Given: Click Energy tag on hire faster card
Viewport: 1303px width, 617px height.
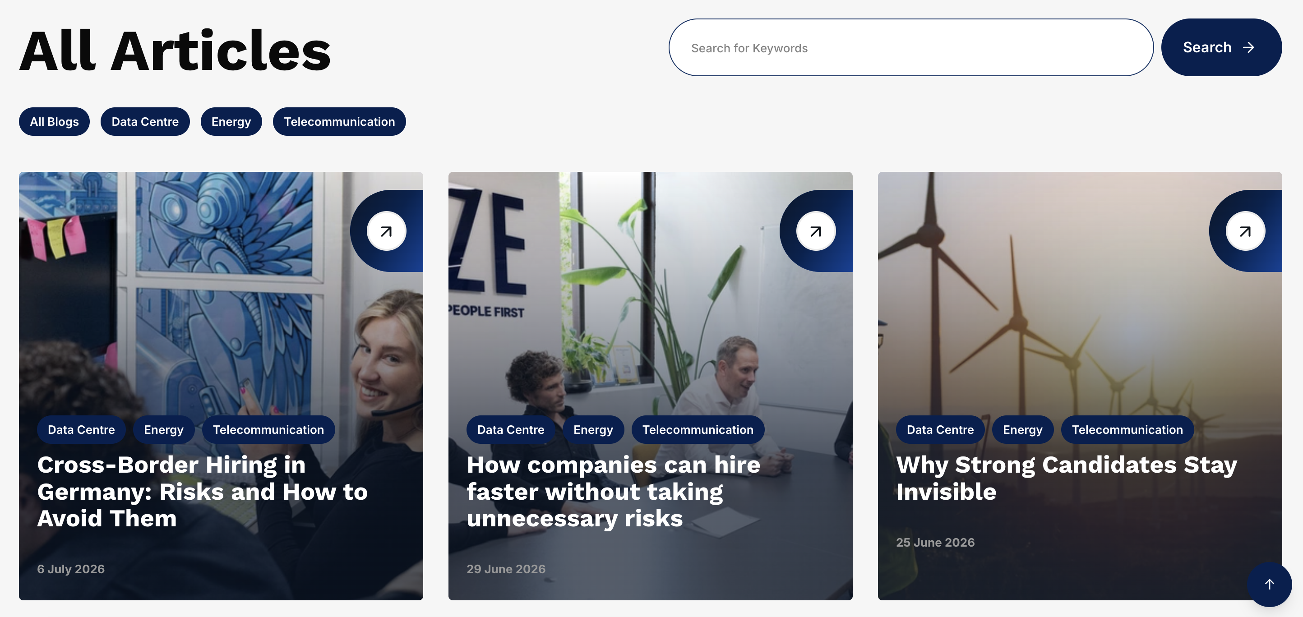Looking at the screenshot, I should 593,429.
